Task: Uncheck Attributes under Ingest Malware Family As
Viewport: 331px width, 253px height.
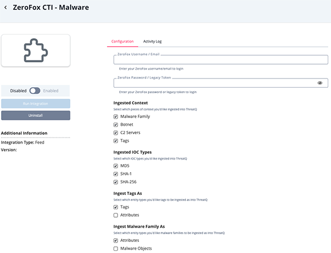Action: tap(116, 240)
